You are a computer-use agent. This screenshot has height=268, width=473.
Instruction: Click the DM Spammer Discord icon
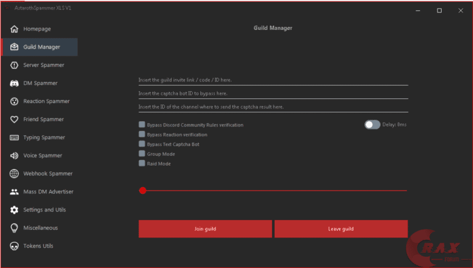[x=14, y=83]
